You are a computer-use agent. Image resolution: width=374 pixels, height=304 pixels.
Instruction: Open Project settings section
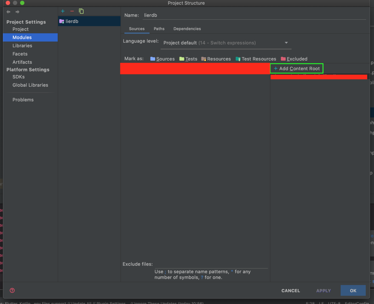pyautogui.click(x=21, y=29)
